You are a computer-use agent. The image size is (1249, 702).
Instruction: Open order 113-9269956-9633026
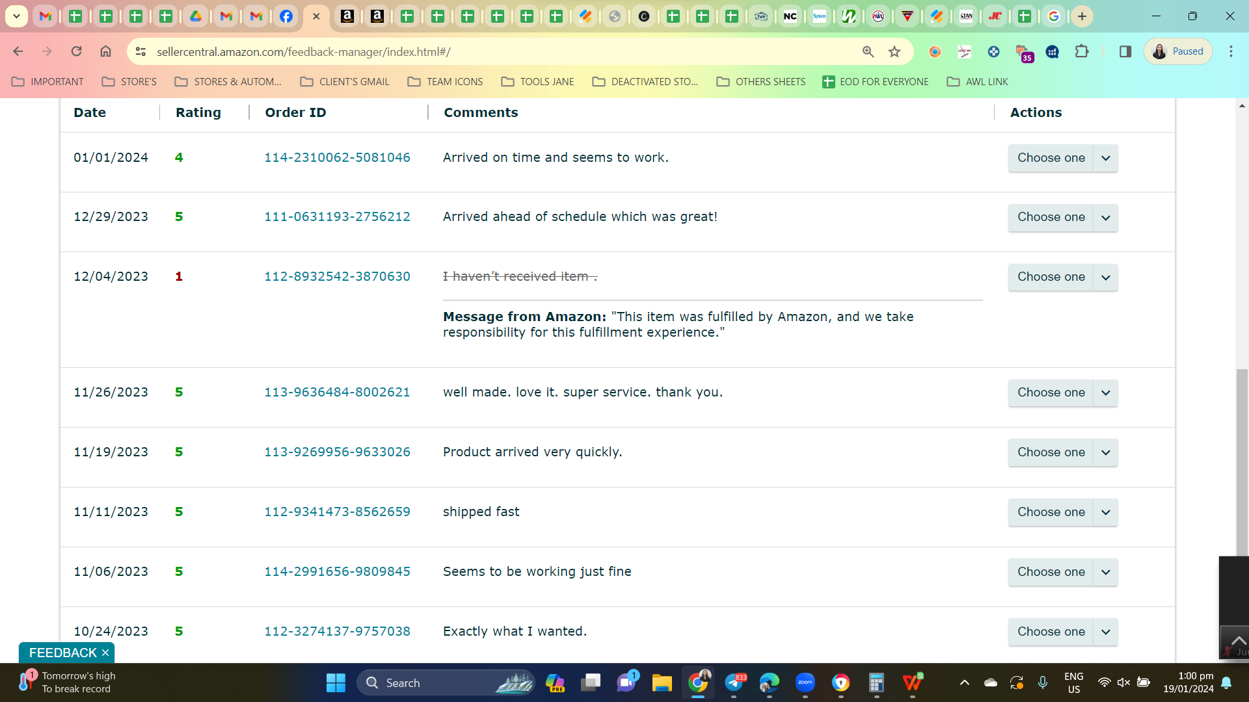[337, 452]
